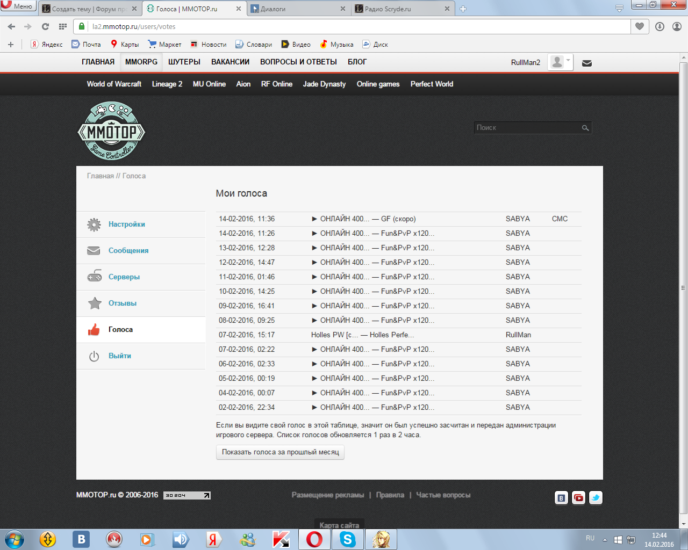This screenshot has height=550, width=688.
Task: Launch Skype from the taskbar
Action: pos(348,539)
